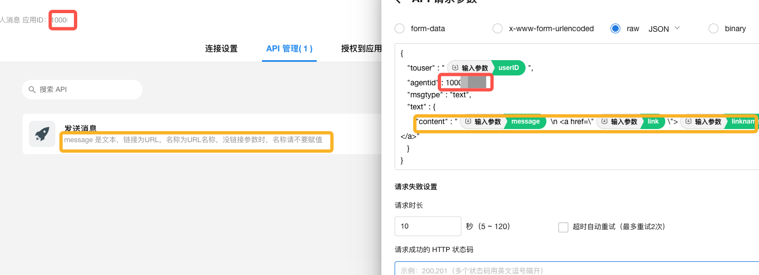
Task: Click the 请求时长 label
Action: [x=409, y=206]
